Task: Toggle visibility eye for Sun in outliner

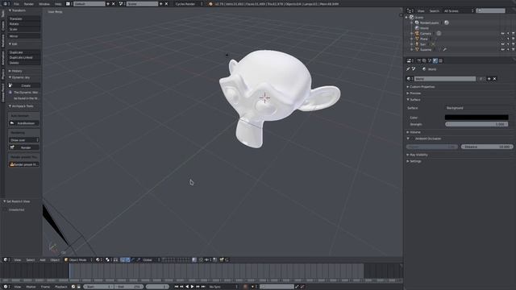Action: (x=502, y=44)
